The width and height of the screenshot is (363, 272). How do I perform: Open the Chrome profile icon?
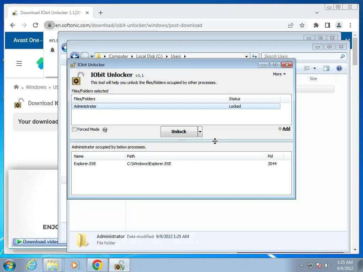pyautogui.click(x=339, y=25)
